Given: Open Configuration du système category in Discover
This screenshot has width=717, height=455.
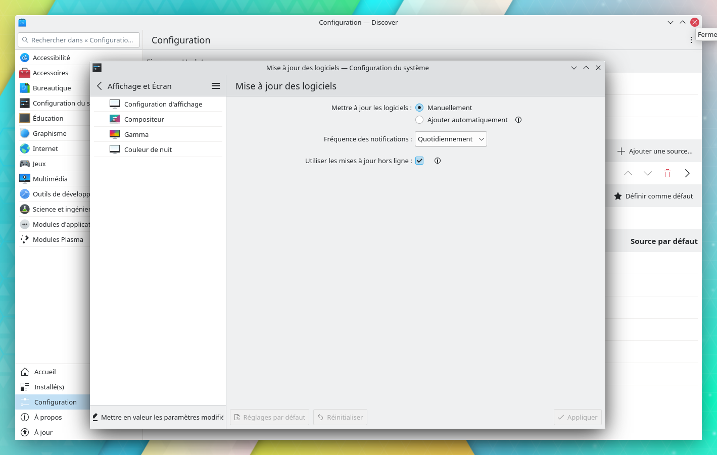Looking at the screenshot, I should 54,103.
